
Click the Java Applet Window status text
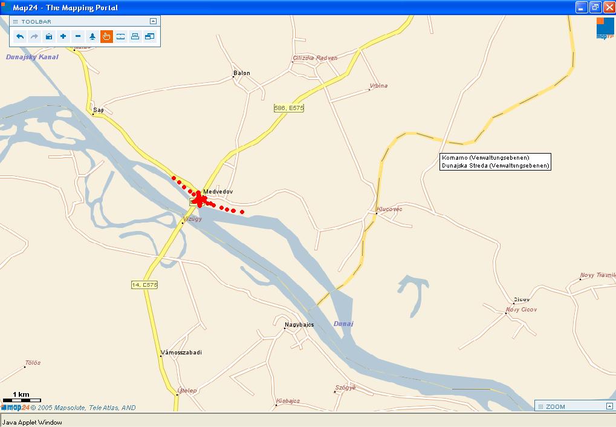[32, 422]
